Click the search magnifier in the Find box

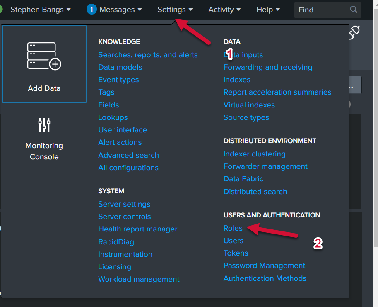coord(354,10)
